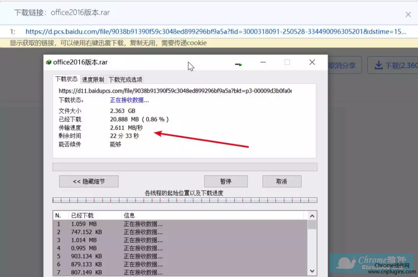This screenshot has height=277, width=418.
Task: Click the N. column header
Action: [x=61, y=215]
